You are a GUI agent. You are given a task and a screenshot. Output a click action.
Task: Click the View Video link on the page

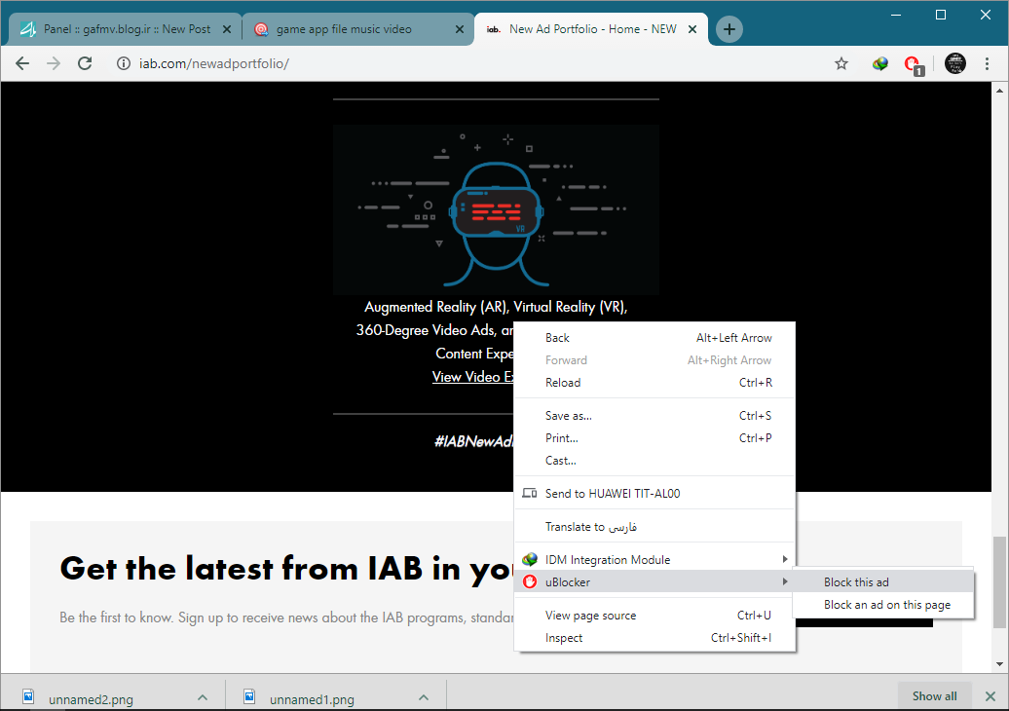[x=473, y=377]
